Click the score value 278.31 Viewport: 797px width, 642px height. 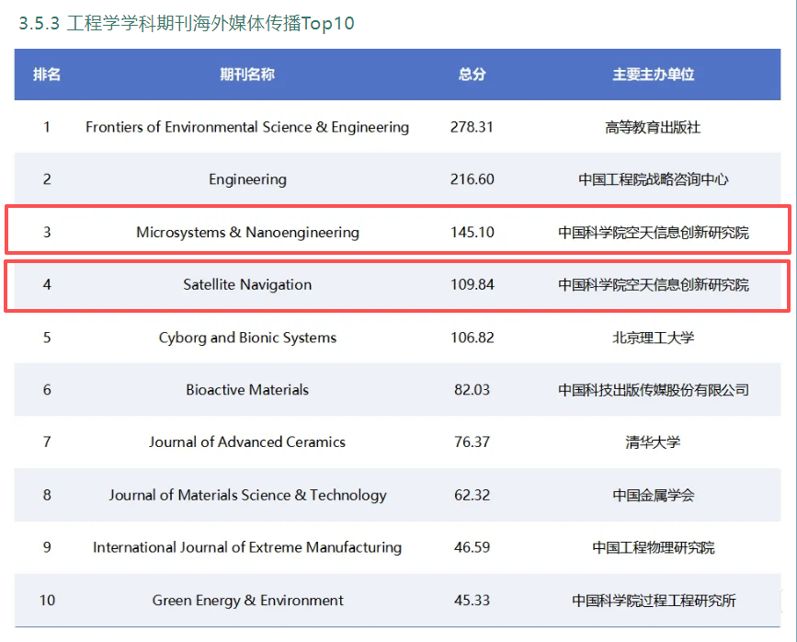pos(472,127)
